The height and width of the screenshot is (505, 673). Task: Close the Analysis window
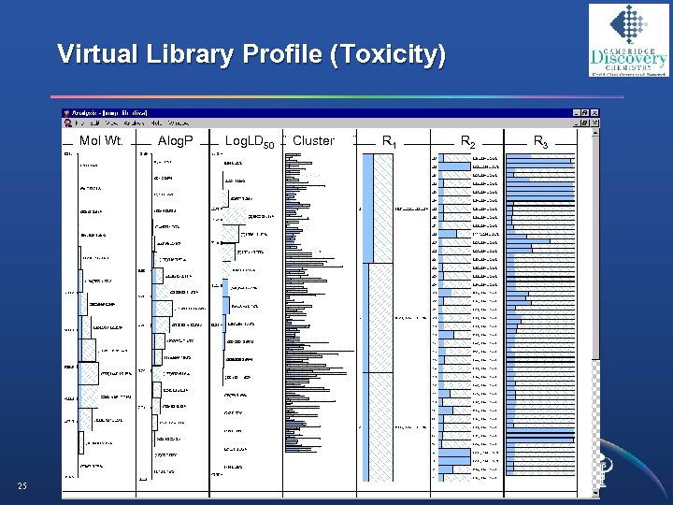pyautogui.click(x=594, y=113)
